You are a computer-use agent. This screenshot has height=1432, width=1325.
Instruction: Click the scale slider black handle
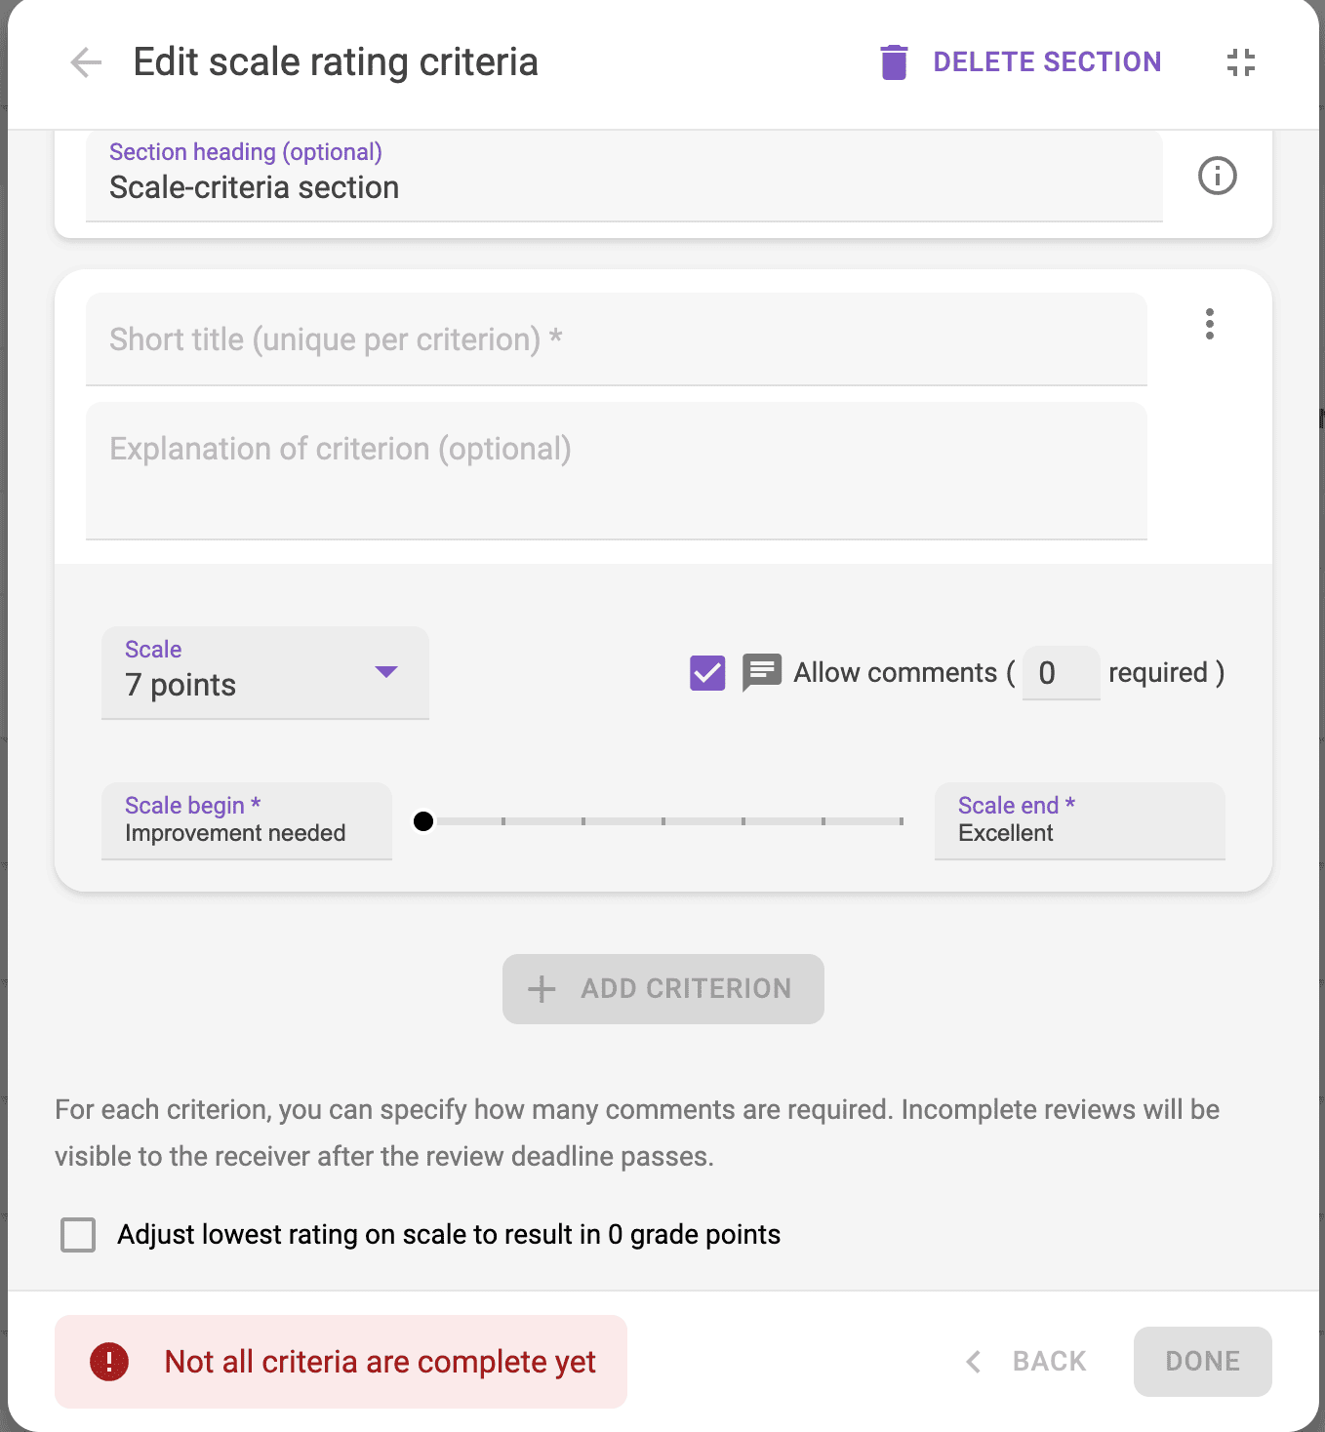(x=423, y=821)
